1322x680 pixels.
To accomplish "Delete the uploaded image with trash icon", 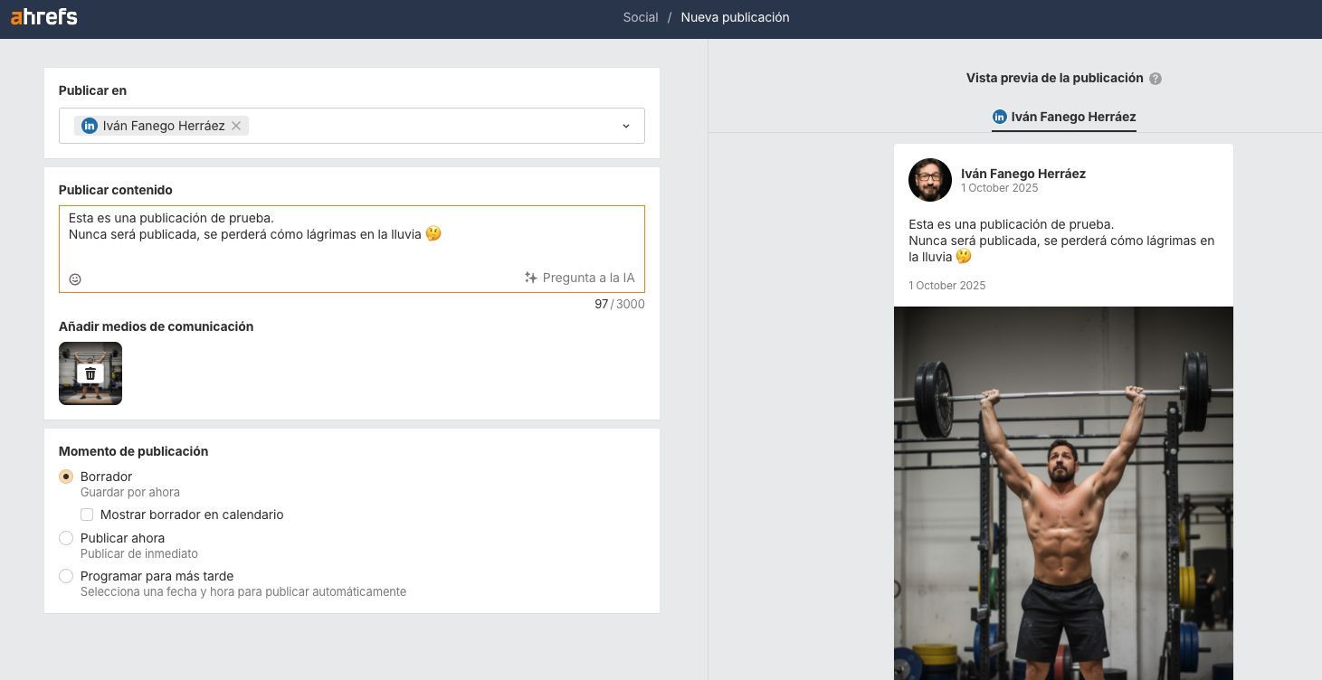I will (x=90, y=373).
